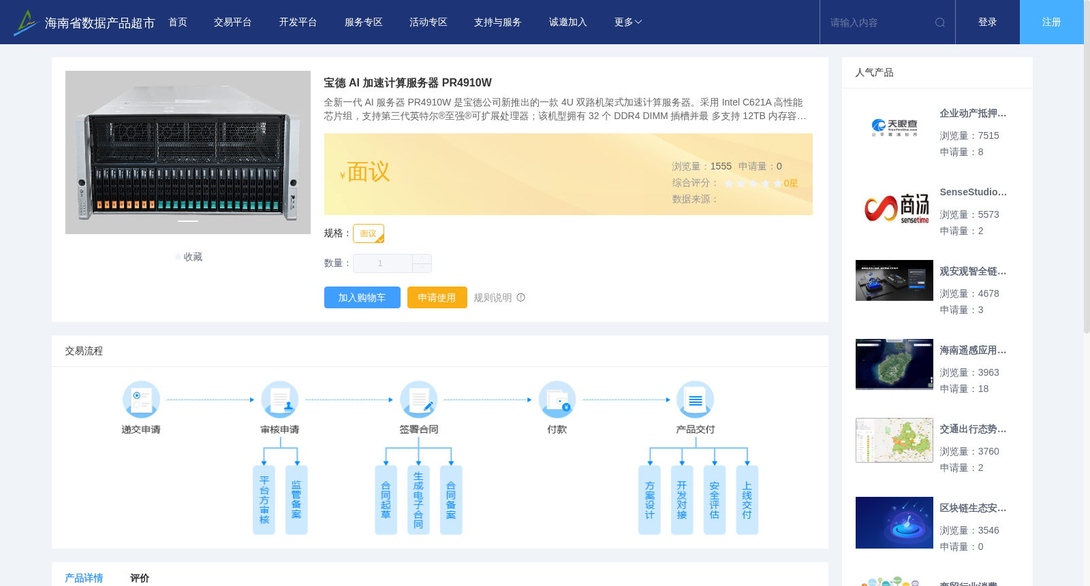Image resolution: width=1090 pixels, height=586 pixels.
Task: Click the 平台方审核 sub-step box
Action: coord(264,500)
